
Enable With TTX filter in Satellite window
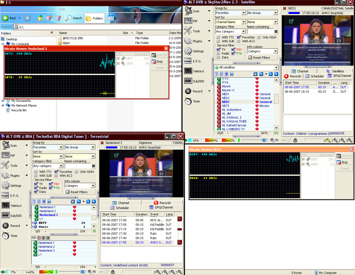pyautogui.click(x=218, y=37)
